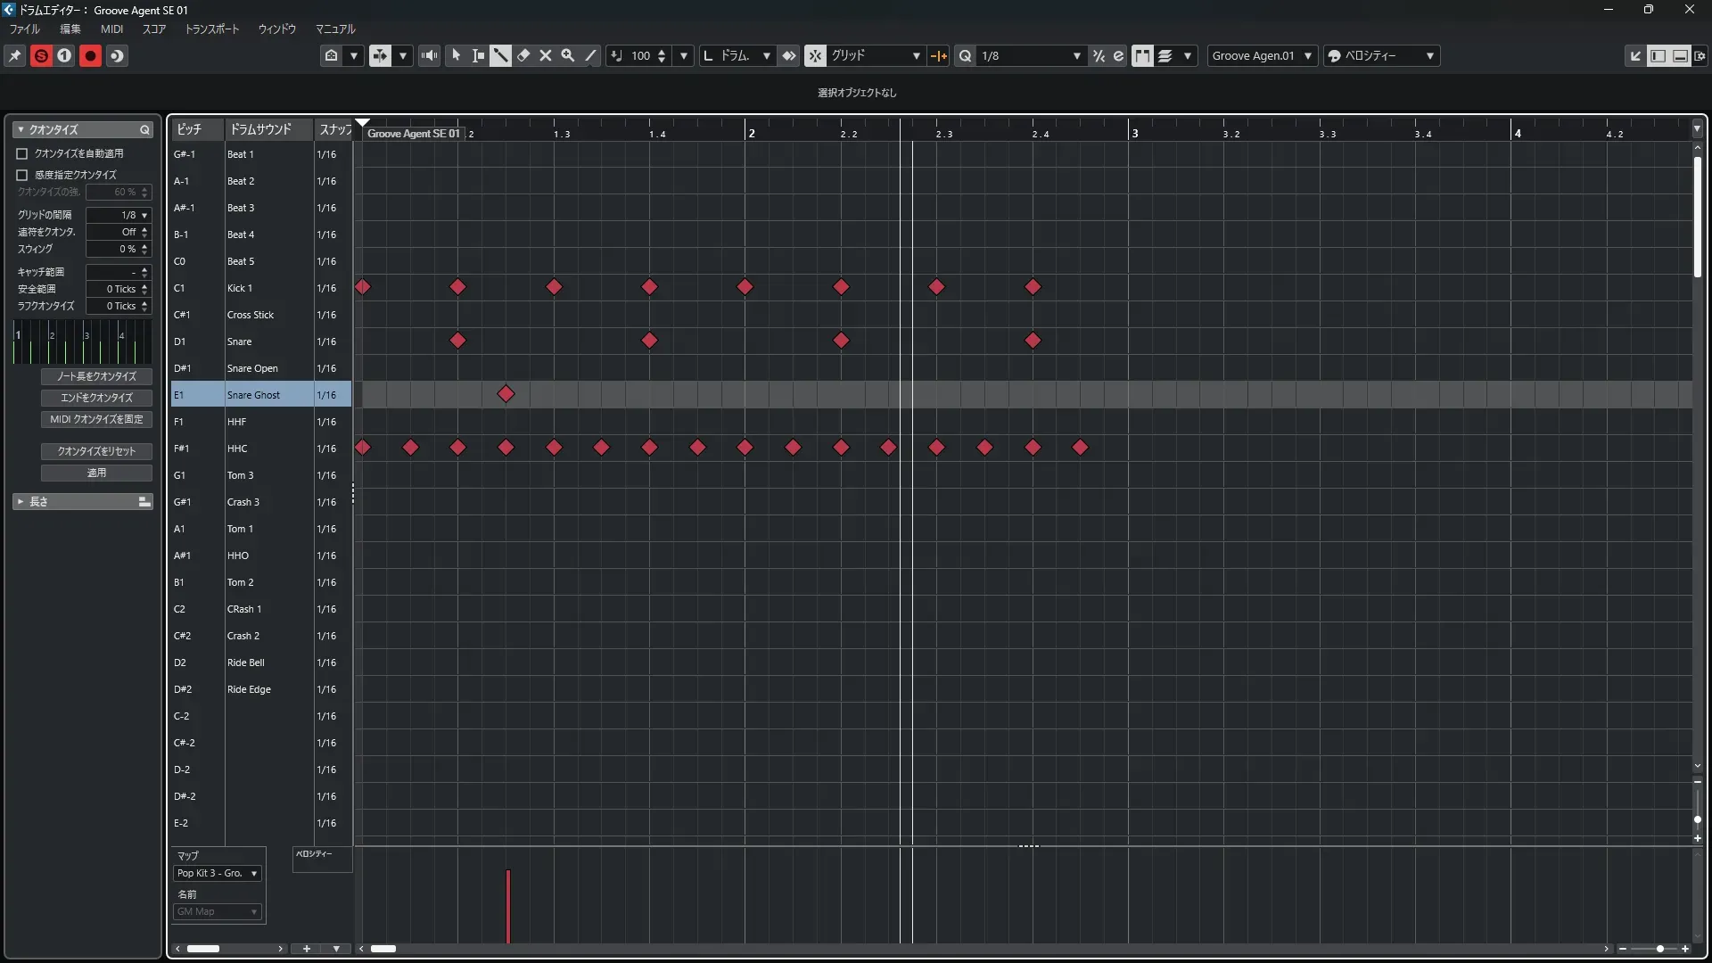Click the red Record in Editor button

click(x=90, y=55)
